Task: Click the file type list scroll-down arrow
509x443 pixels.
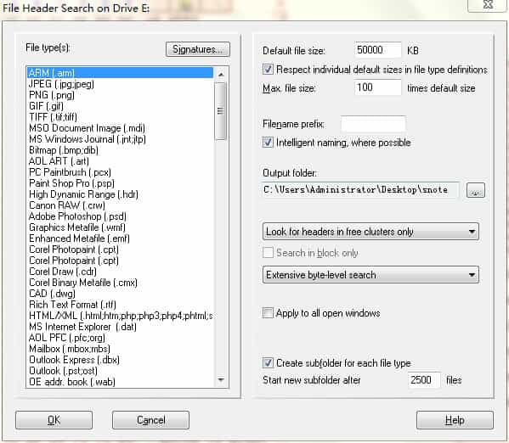Action: (221, 379)
